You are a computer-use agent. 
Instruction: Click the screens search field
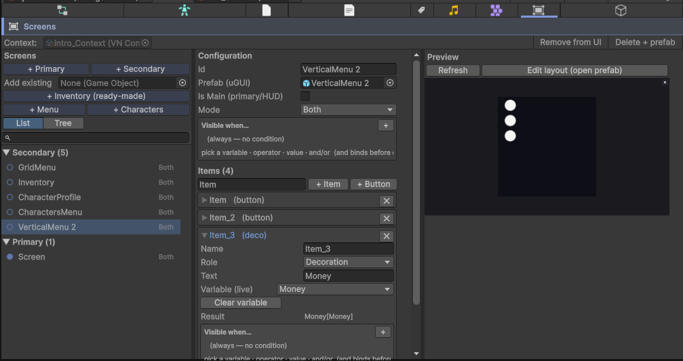point(96,137)
